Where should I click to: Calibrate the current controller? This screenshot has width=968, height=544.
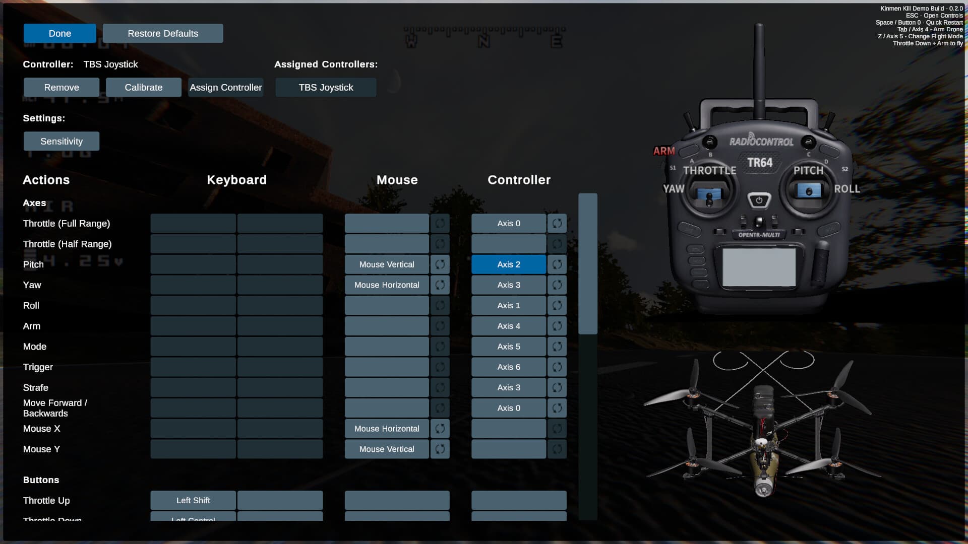[143, 87]
